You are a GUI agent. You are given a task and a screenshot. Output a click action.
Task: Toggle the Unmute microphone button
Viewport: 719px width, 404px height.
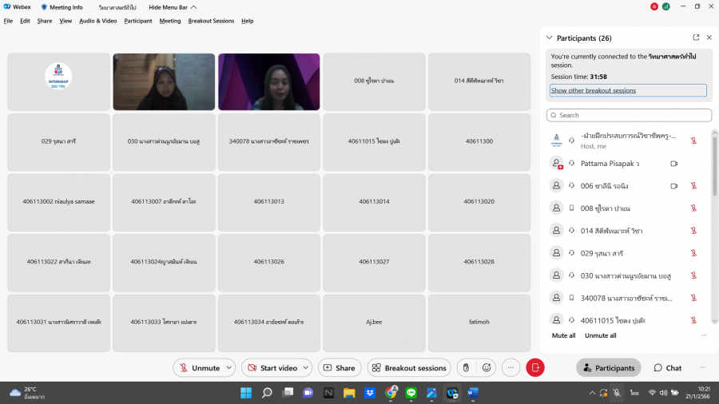(x=199, y=368)
